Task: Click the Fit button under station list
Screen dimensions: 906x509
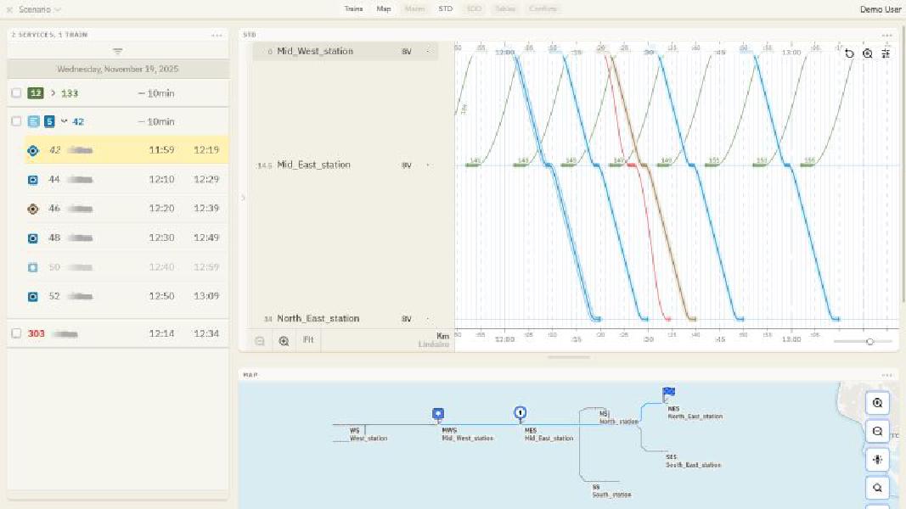Action: click(308, 340)
